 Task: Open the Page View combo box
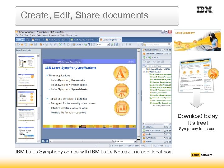point(135,142)
